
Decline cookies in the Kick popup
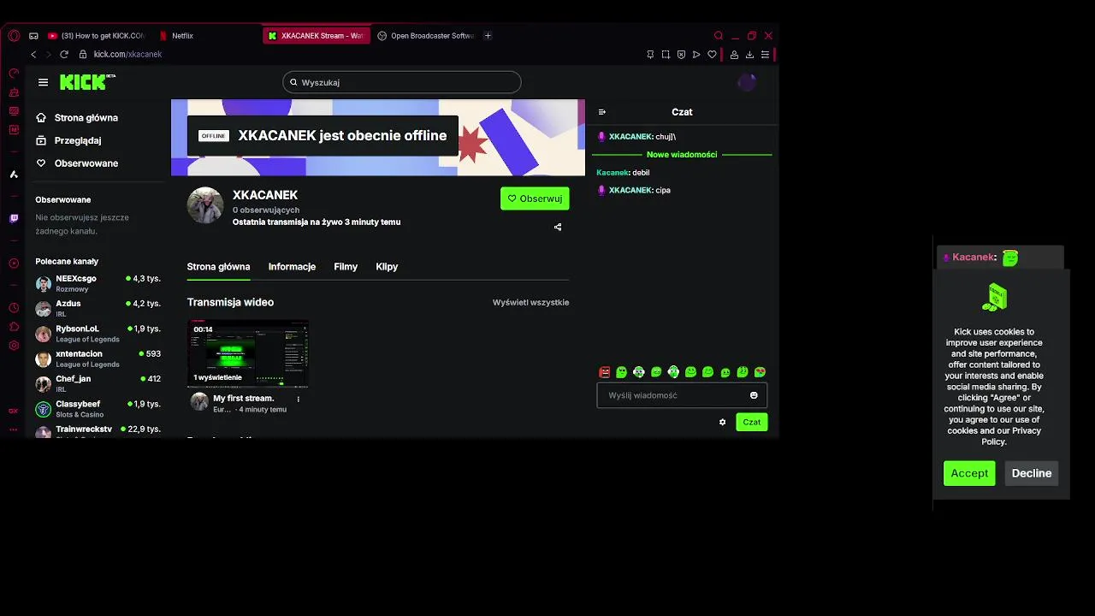[x=1032, y=473]
